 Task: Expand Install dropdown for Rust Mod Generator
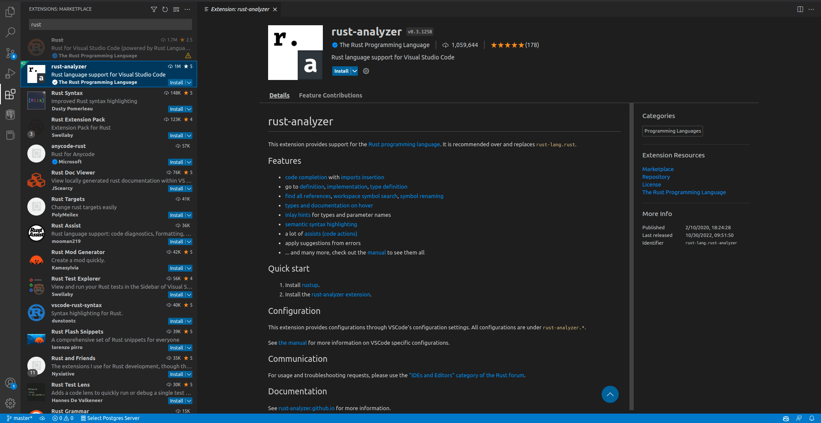pos(189,268)
